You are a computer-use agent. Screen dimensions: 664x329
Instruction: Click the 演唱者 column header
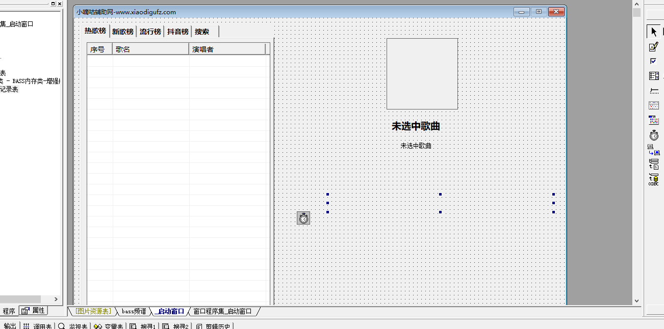pyautogui.click(x=227, y=49)
